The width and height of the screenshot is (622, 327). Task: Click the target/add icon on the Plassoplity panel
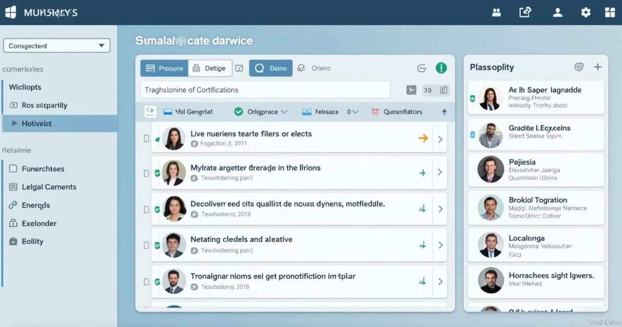[579, 66]
